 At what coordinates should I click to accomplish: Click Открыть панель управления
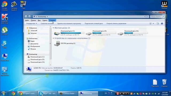[x=116, y=23]
